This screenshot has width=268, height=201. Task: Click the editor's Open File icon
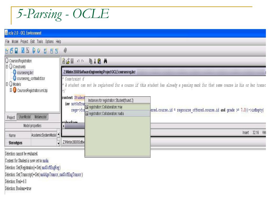click(x=68, y=61)
